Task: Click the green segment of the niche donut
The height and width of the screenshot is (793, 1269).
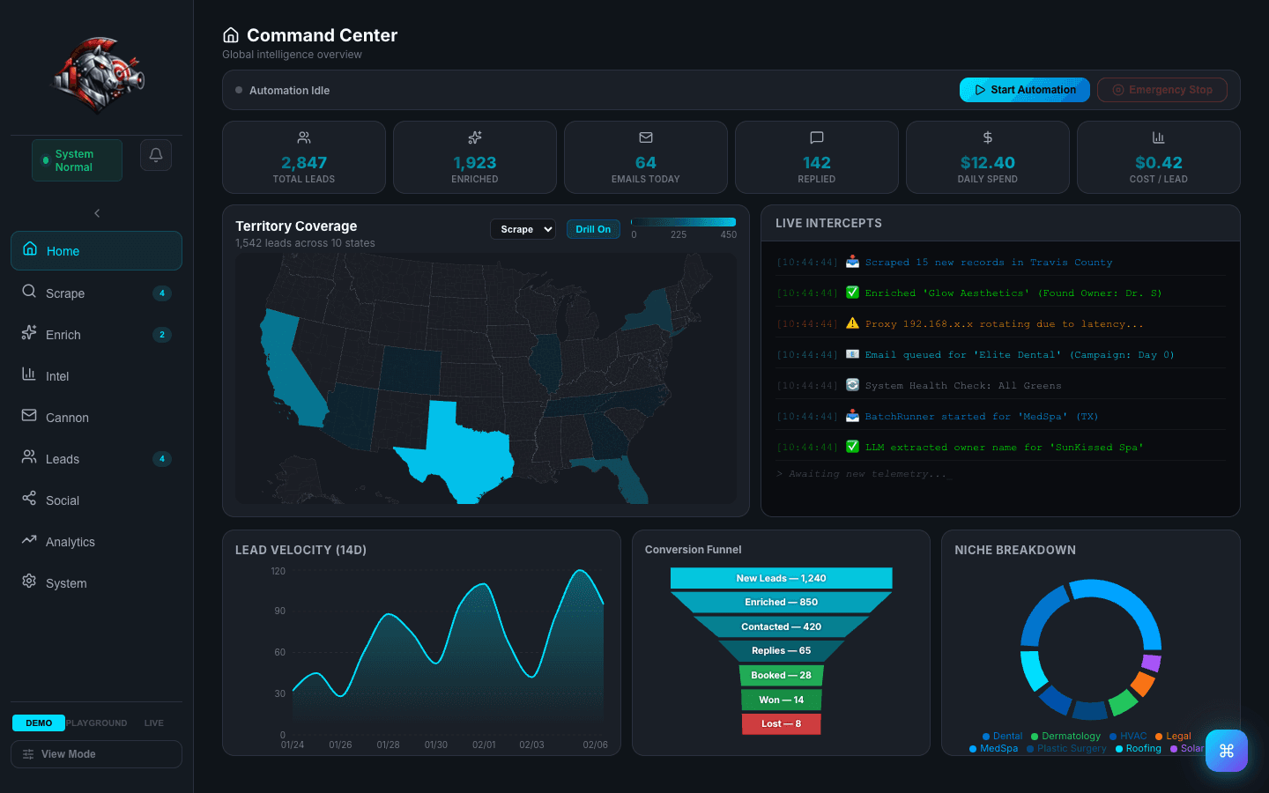Action: [x=1123, y=702]
